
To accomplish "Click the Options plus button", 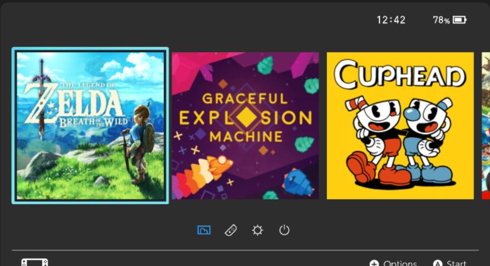I will tap(393, 263).
